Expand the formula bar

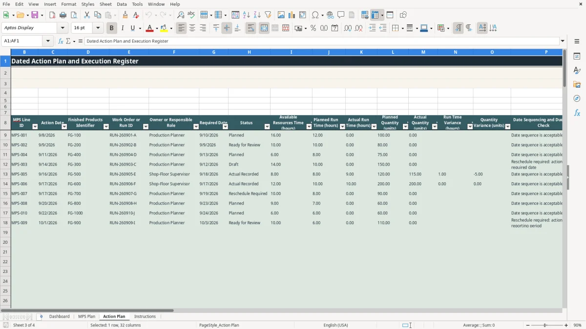point(563,41)
